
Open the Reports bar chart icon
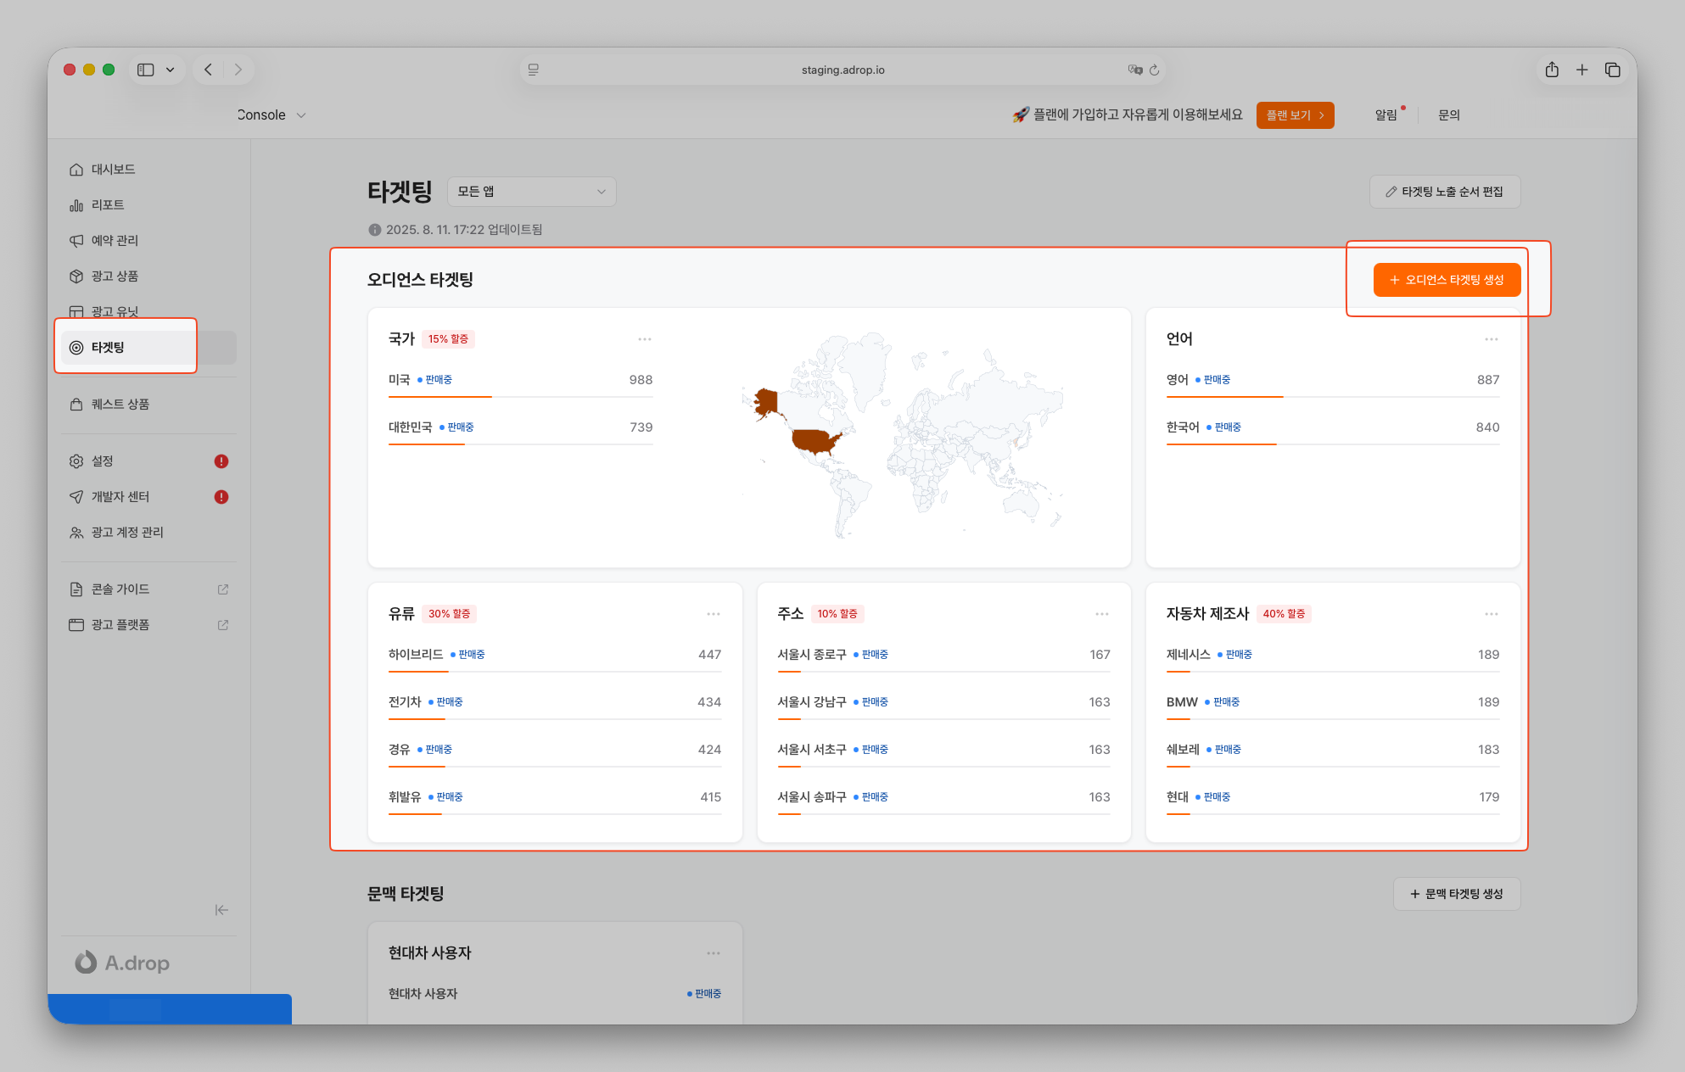(x=76, y=205)
